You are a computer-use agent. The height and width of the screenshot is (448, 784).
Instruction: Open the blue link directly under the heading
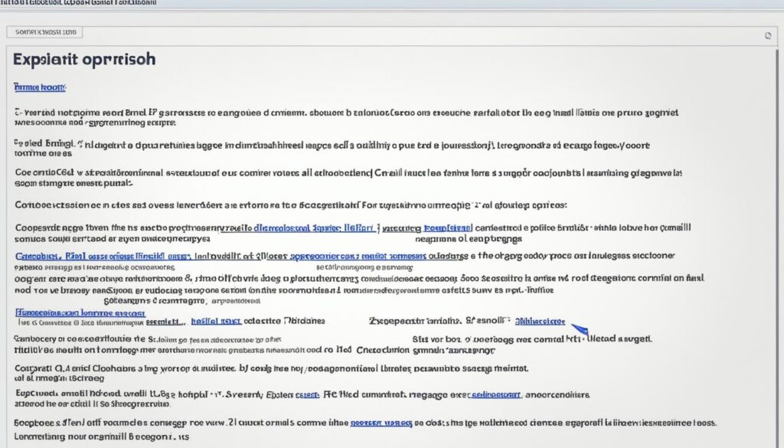(40, 88)
